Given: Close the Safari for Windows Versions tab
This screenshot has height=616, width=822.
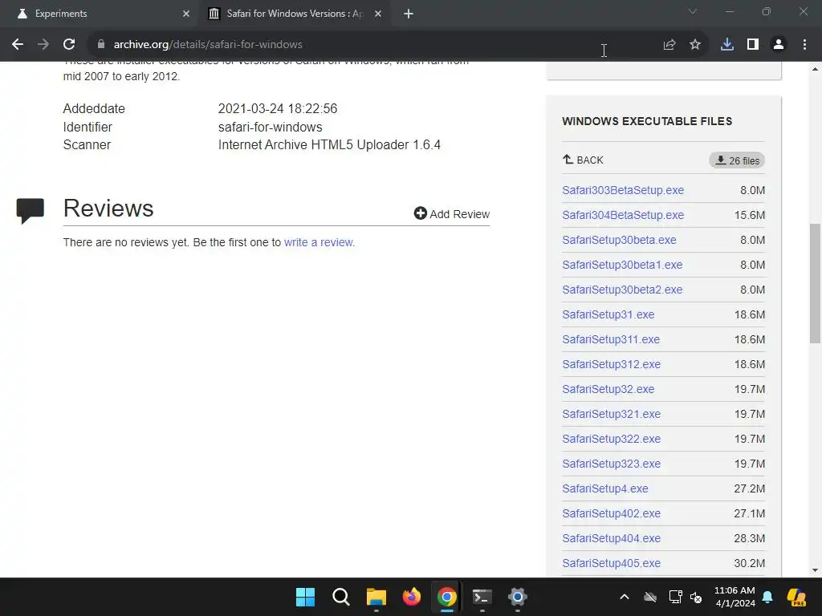Looking at the screenshot, I should pos(378,14).
